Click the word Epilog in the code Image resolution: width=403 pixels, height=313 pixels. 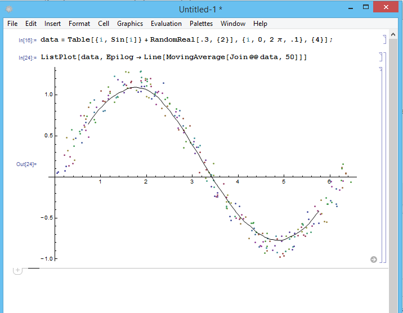(120, 57)
